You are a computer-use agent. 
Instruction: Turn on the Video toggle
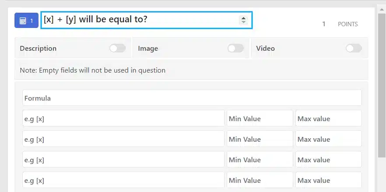coord(354,48)
